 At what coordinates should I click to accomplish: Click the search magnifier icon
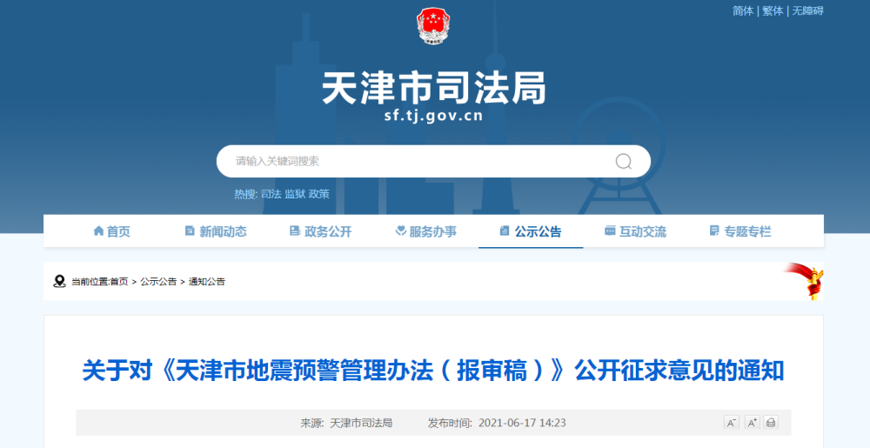pos(623,162)
